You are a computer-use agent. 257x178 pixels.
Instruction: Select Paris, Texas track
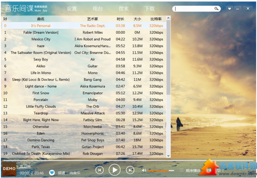coord(41,147)
